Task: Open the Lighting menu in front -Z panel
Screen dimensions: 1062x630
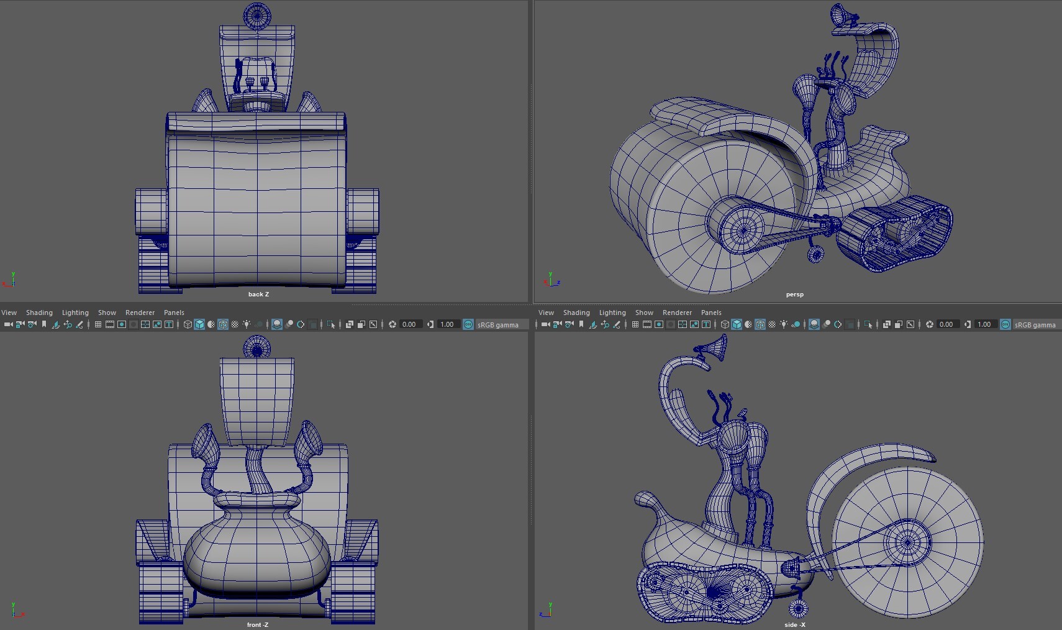Action: [x=75, y=313]
